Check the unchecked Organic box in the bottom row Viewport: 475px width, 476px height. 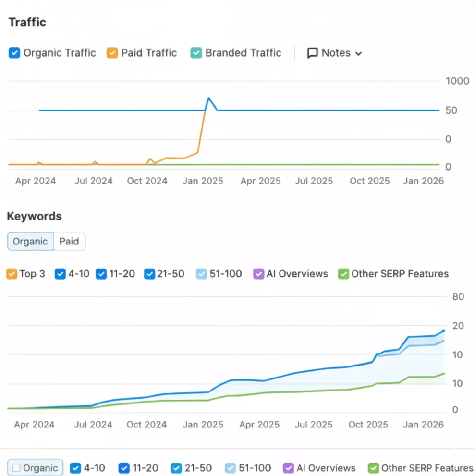(16, 468)
